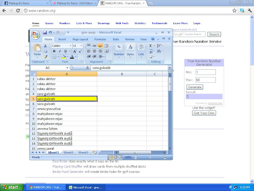
Task: Open the Insert ribbon tab
Action: pyautogui.click(x=62, y=39)
